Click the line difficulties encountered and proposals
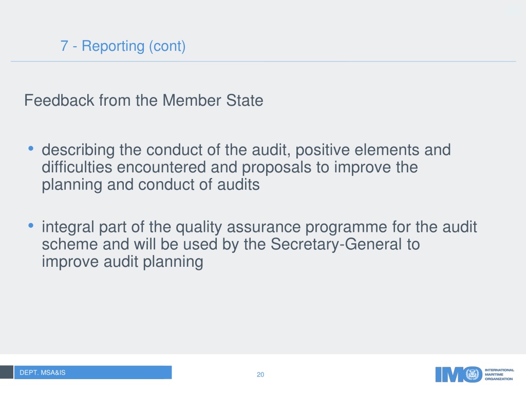Screen dimensions: 526x394 (x=230, y=167)
